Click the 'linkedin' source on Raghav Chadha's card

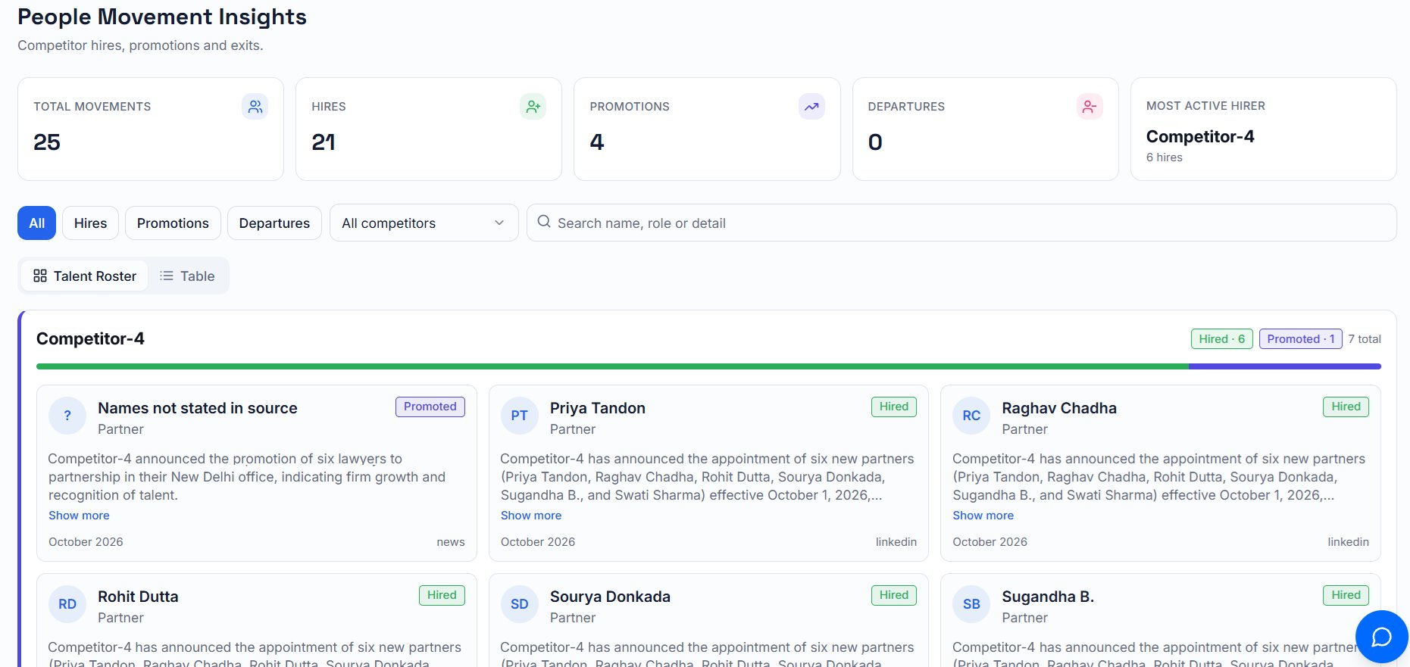1349,542
